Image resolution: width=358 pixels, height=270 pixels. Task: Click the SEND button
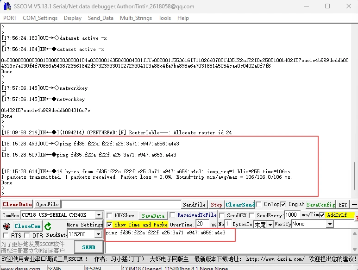tap(88, 247)
